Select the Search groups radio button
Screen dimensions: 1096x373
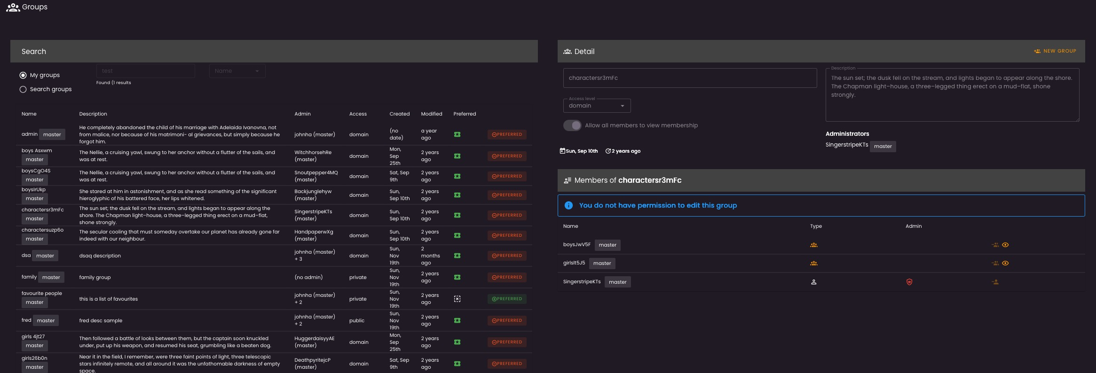coord(23,89)
